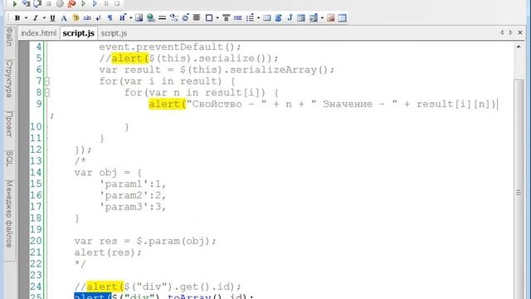Click the form icon right of the J icon
The image size is (531, 299).
[x=301, y=17]
